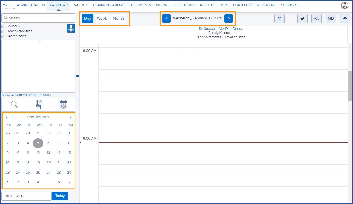
Task: Check the Deactivated files option
Action: point(3,31)
